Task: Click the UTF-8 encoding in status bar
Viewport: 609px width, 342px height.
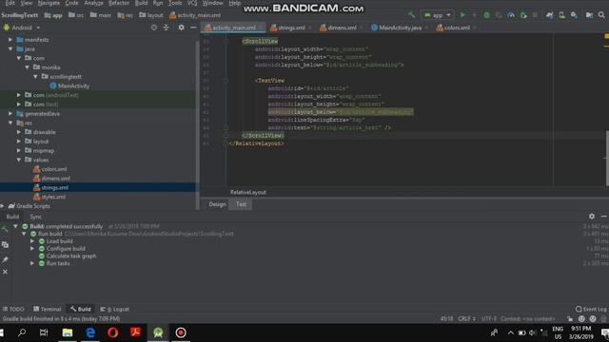Action: click(489, 319)
